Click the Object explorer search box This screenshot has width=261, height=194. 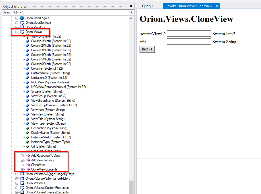click(66, 12)
